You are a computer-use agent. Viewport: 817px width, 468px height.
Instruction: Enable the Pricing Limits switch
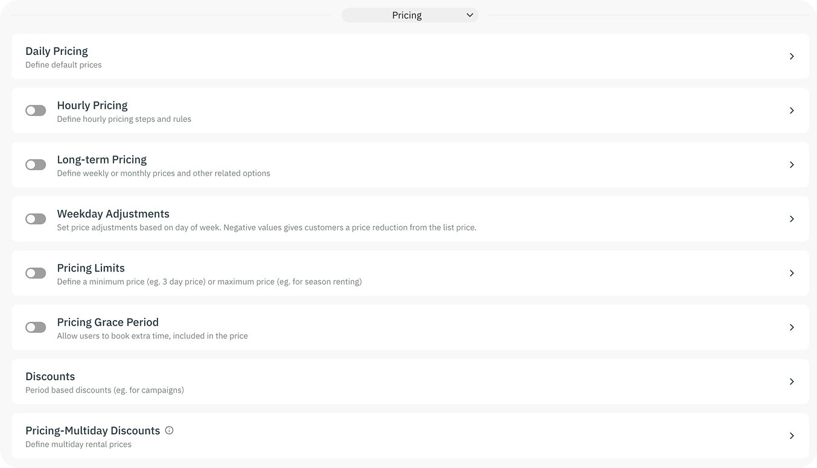pyautogui.click(x=36, y=273)
